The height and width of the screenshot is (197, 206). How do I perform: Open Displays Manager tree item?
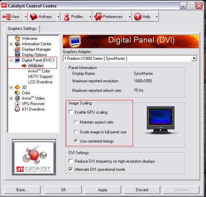36,49
